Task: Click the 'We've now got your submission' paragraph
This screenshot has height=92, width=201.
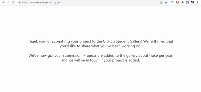Action: 100,58
